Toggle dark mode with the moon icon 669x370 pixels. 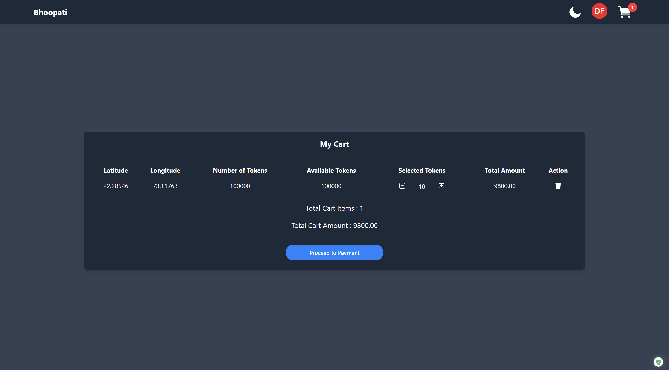pyautogui.click(x=575, y=12)
